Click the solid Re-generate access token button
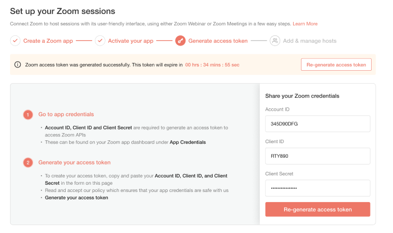Image resolution: width=393 pixels, height=233 pixels. tap(318, 209)
